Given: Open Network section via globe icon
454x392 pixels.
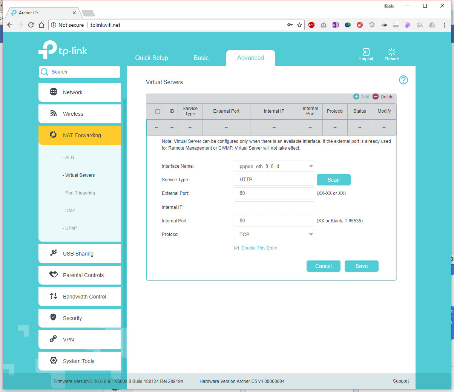Looking at the screenshot, I should 54,92.
